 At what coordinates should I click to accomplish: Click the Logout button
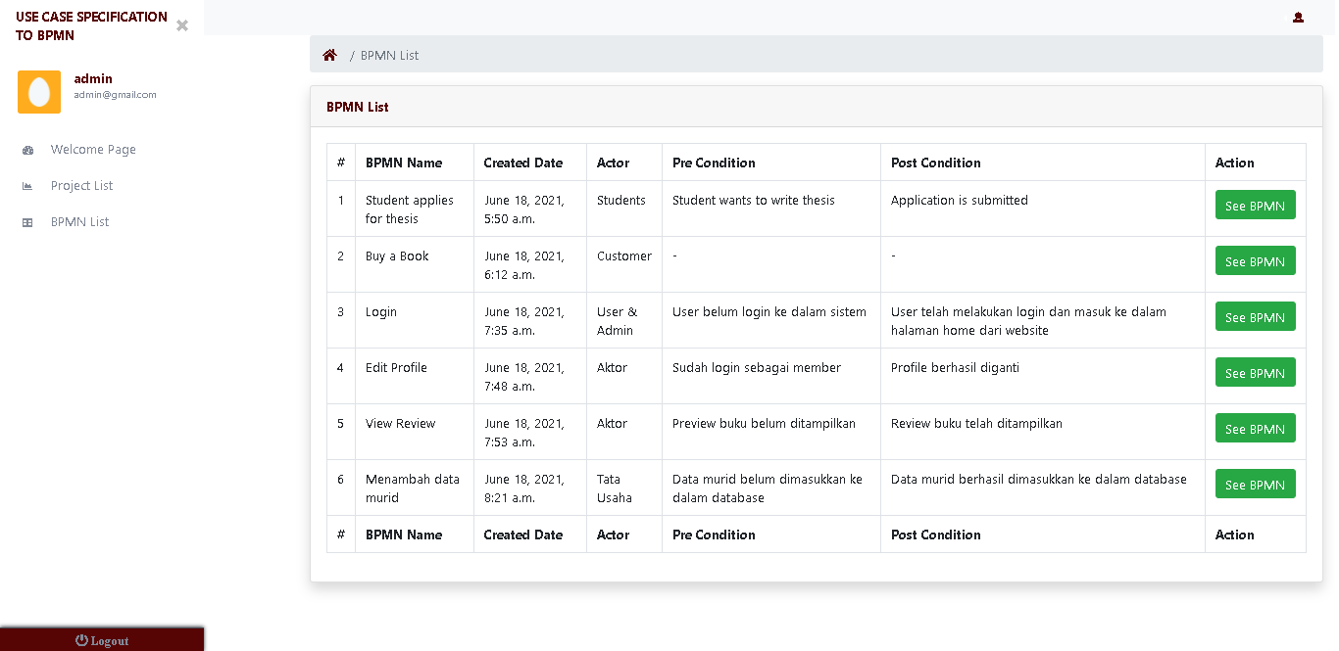[x=102, y=639]
